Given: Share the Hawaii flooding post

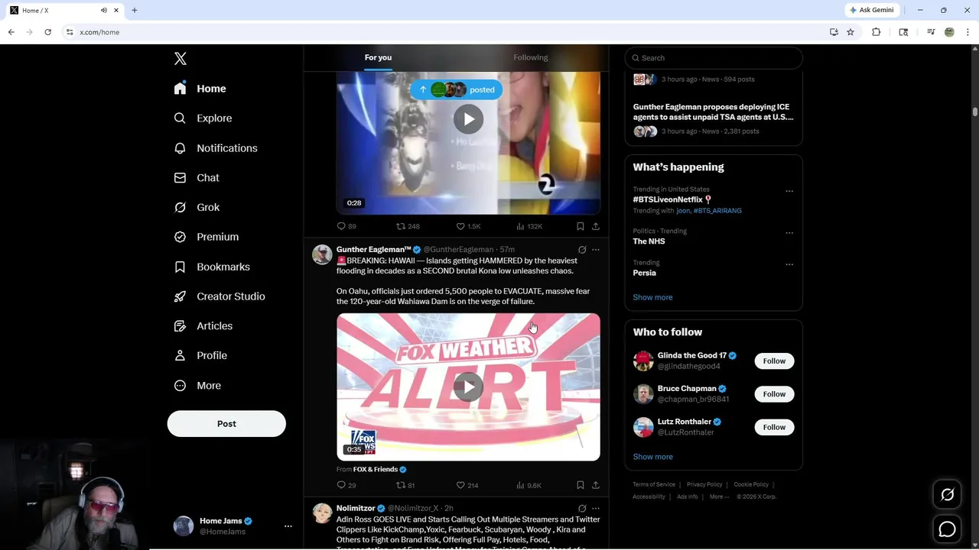Looking at the screenshot, I should [596, 485].
